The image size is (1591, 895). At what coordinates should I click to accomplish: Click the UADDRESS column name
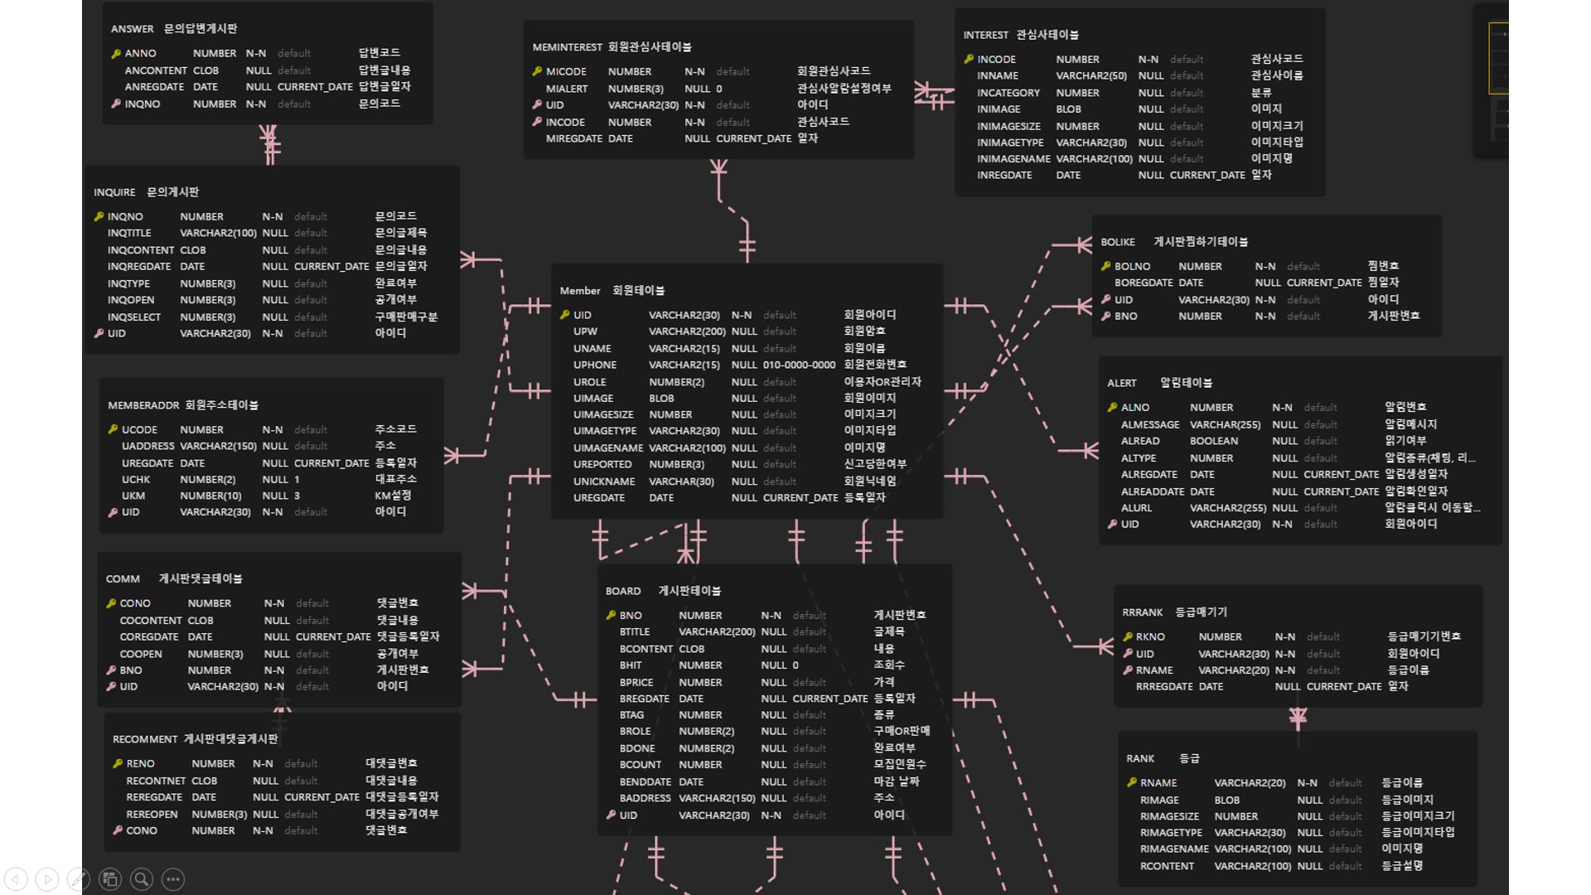147,447
